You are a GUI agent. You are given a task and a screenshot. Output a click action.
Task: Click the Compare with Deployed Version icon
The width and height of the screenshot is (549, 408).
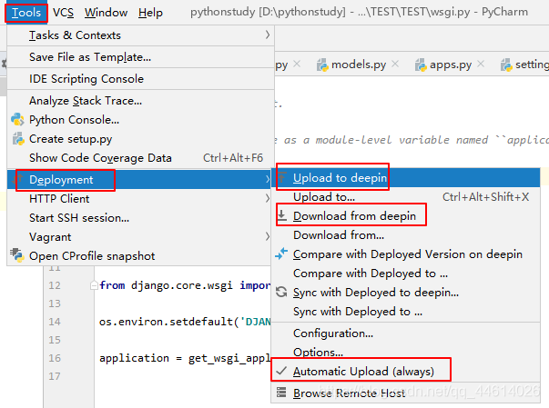pos(281,254)
